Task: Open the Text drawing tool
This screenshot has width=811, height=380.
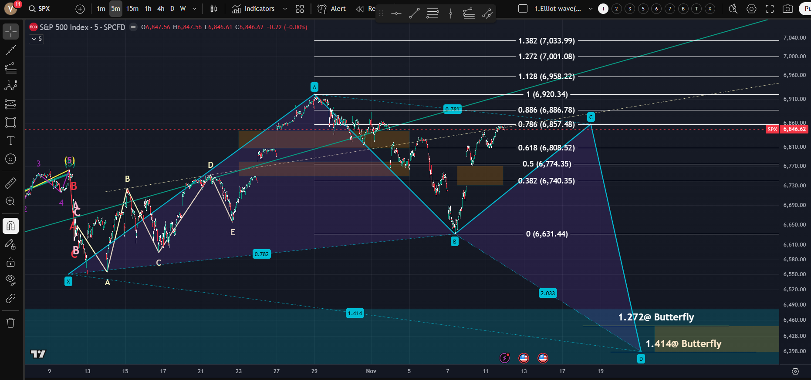Action: pos(10,140)
